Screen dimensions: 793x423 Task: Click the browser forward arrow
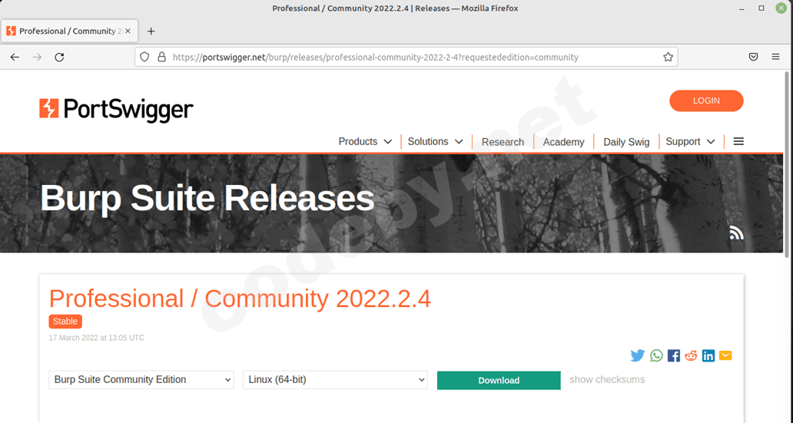[x=37, y=57]
